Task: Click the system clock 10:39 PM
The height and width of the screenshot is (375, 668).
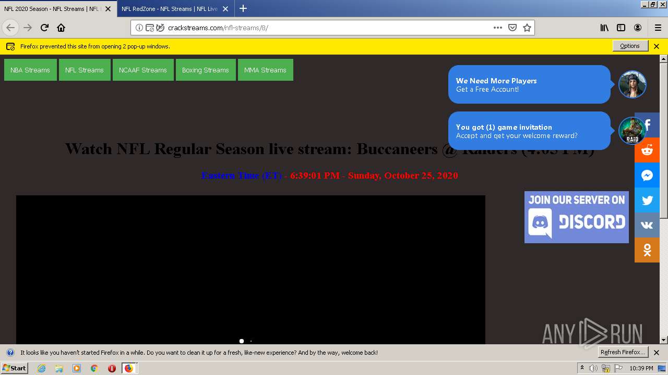Action: (641, 368)
